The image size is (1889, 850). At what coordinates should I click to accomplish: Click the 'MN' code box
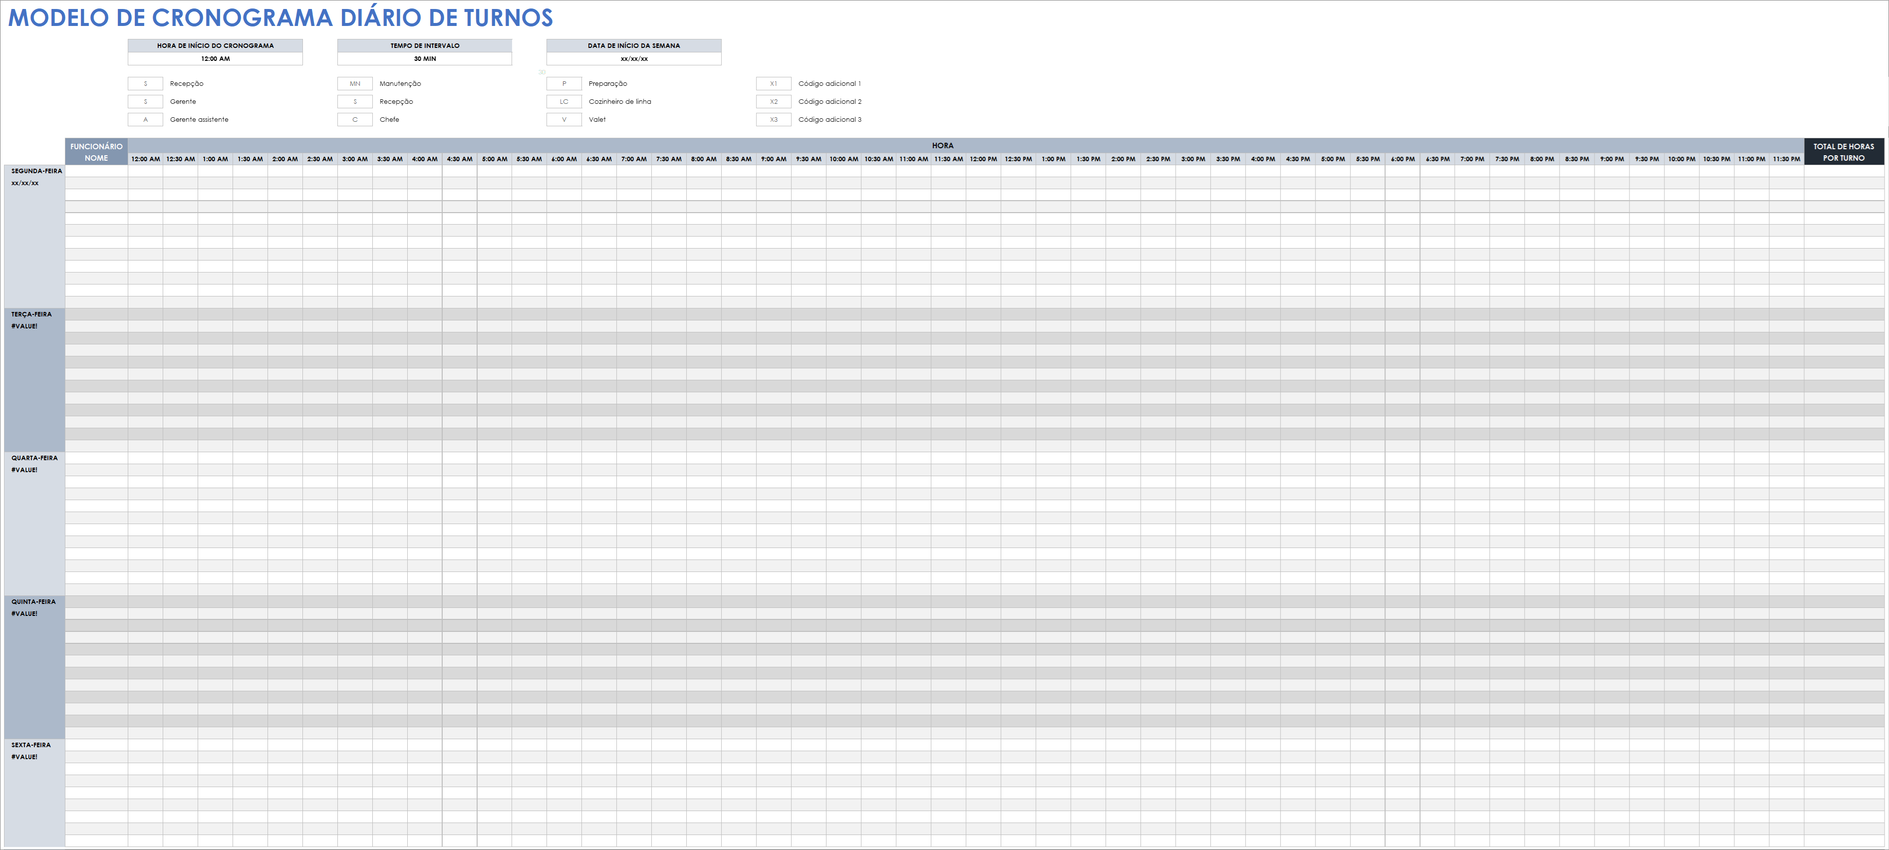tap(355, 84)
